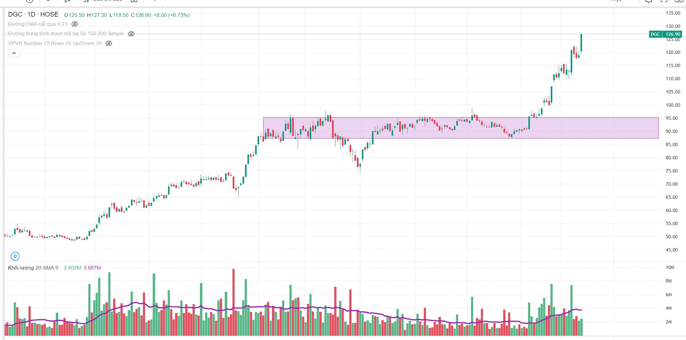686x340 pixels.
Task: Toggle visibility of the VPVR indicator
Action: click(109, 43)
